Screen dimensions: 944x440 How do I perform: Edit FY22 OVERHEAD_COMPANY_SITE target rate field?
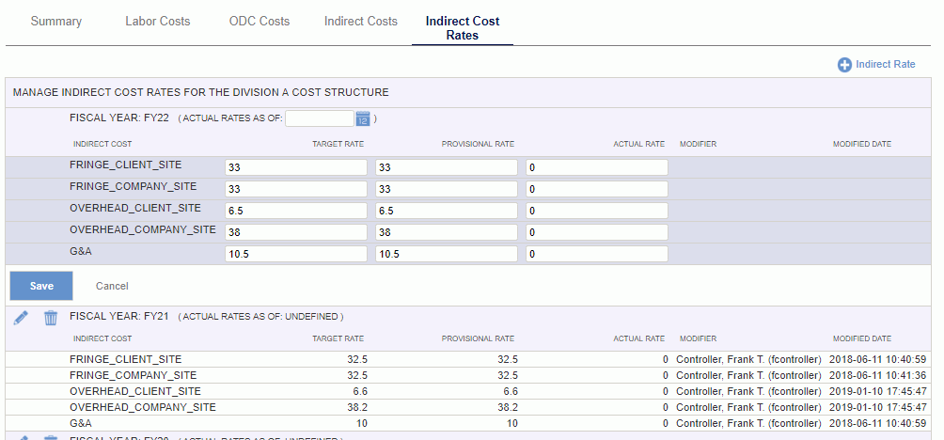(x=296, y=232)
